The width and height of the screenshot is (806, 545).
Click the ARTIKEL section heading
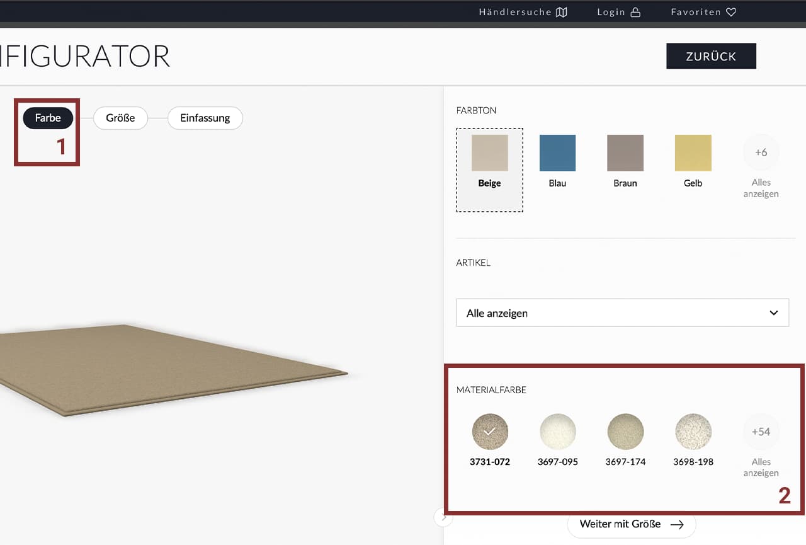coord(473,263)
